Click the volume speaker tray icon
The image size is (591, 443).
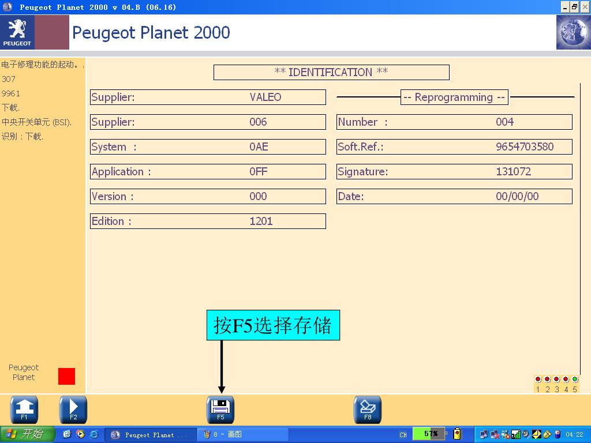pos(526,434)
